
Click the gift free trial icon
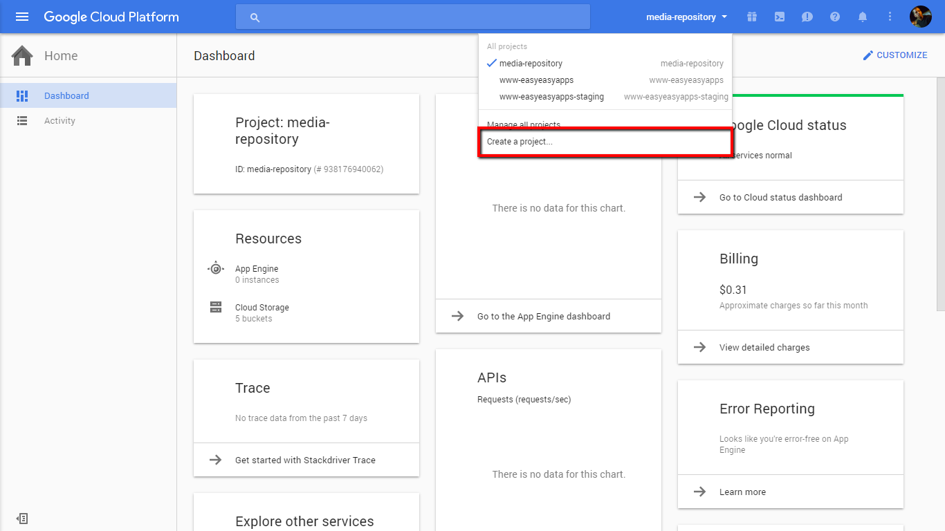[x=752, y=17]
